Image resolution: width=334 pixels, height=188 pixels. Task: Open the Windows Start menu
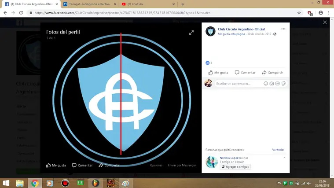tap(6, 183)
